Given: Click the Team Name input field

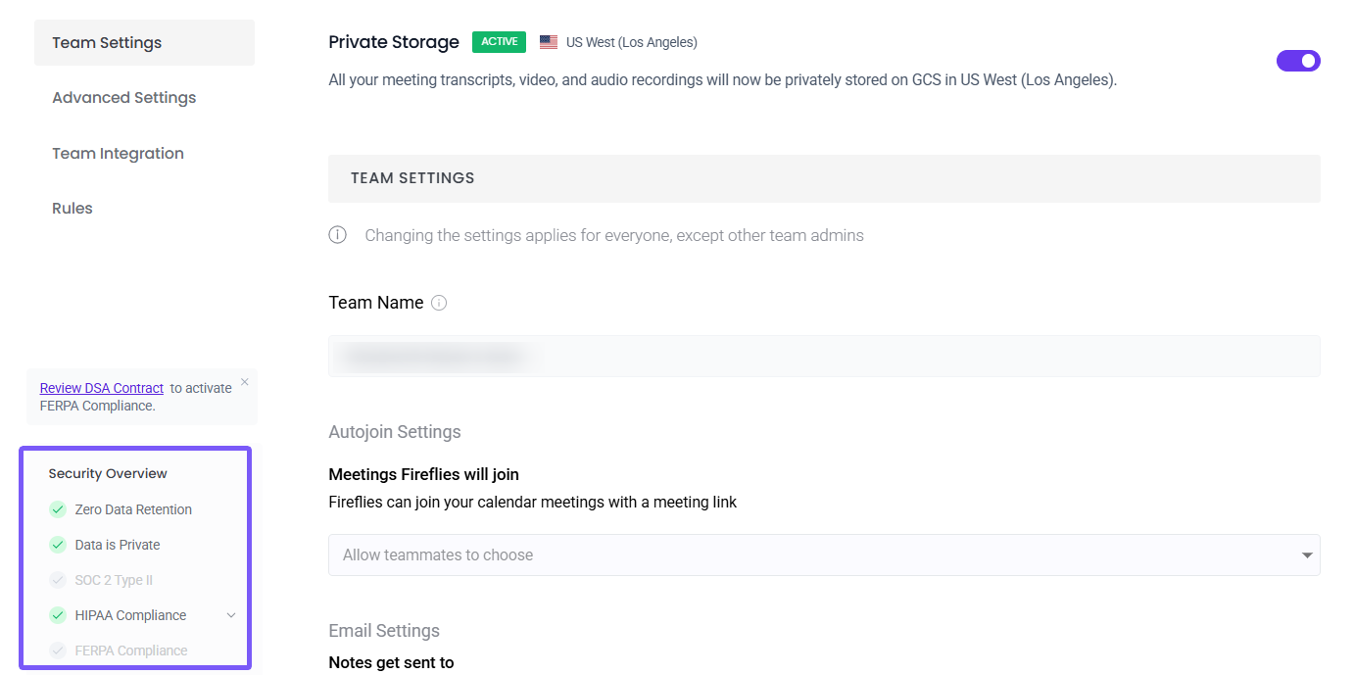Looking at the screenshot, I should (x=824, y=356).
